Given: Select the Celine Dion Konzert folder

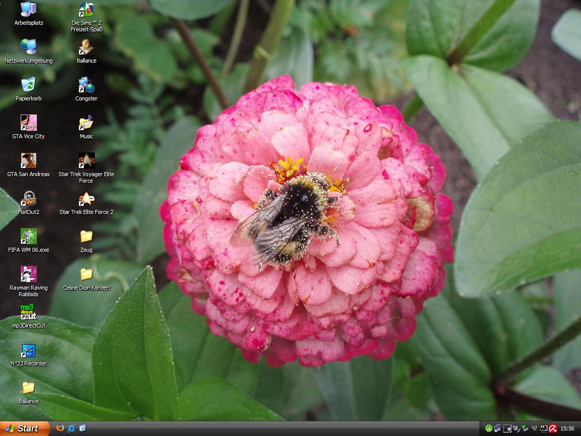Looking at the screenshot, I should point(86,275).
